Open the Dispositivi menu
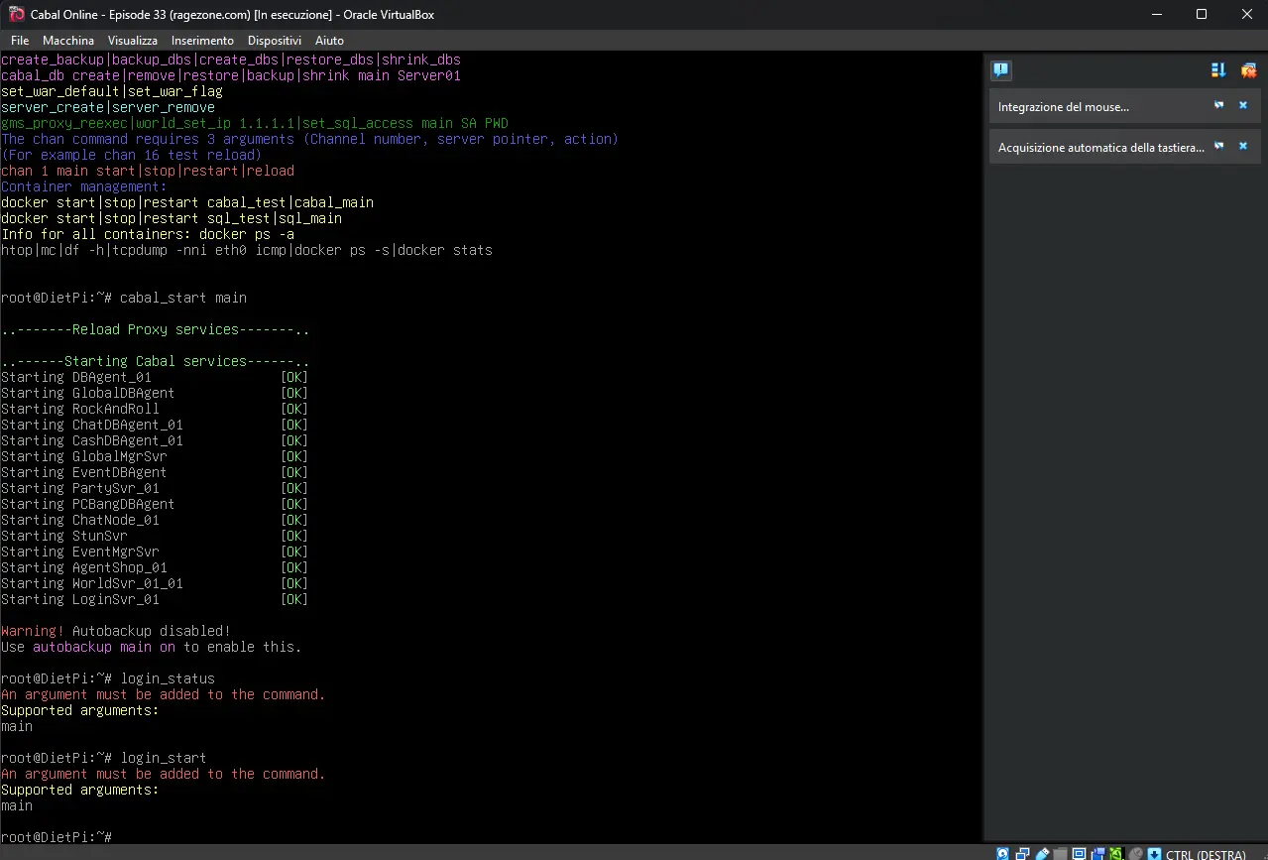1268x860 pixels. (x=275, y=41)
